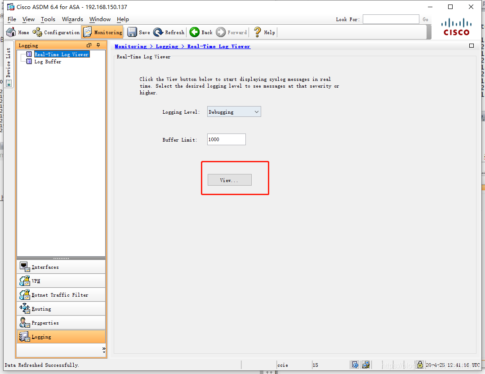The image size is (485, 374).
Task: Open the Routing navigation section
Action: click(x=61, y=309)
